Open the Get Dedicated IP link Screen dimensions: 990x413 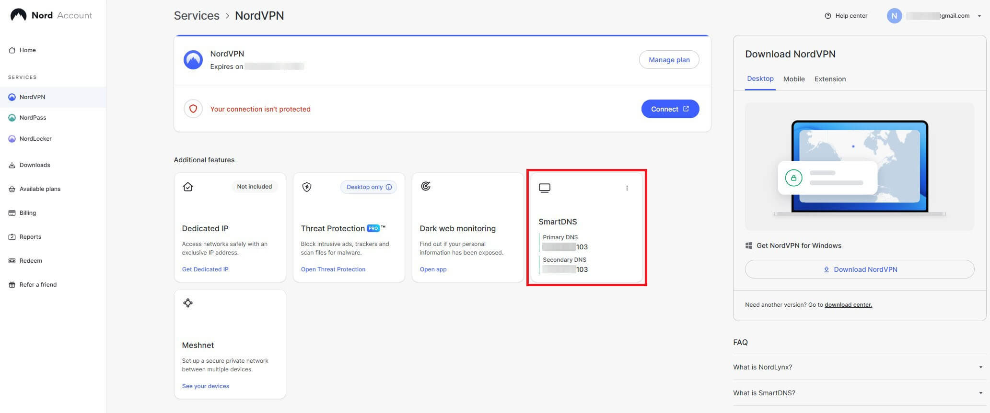pos(205,269)
